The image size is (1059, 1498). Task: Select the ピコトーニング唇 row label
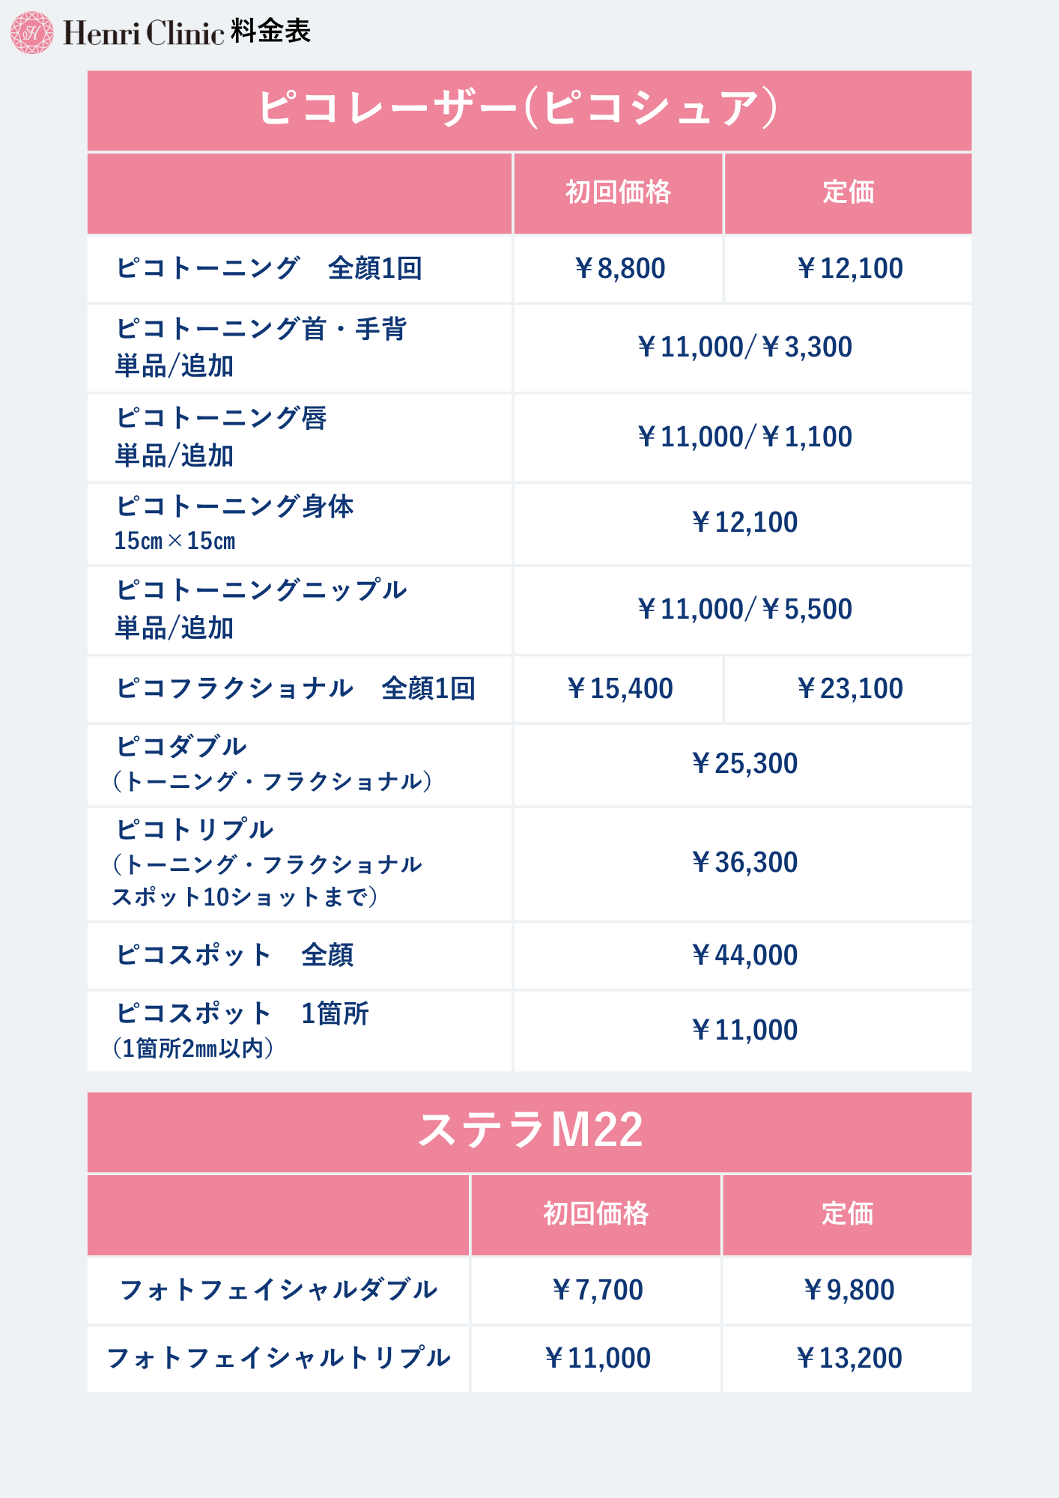[222, 436]
